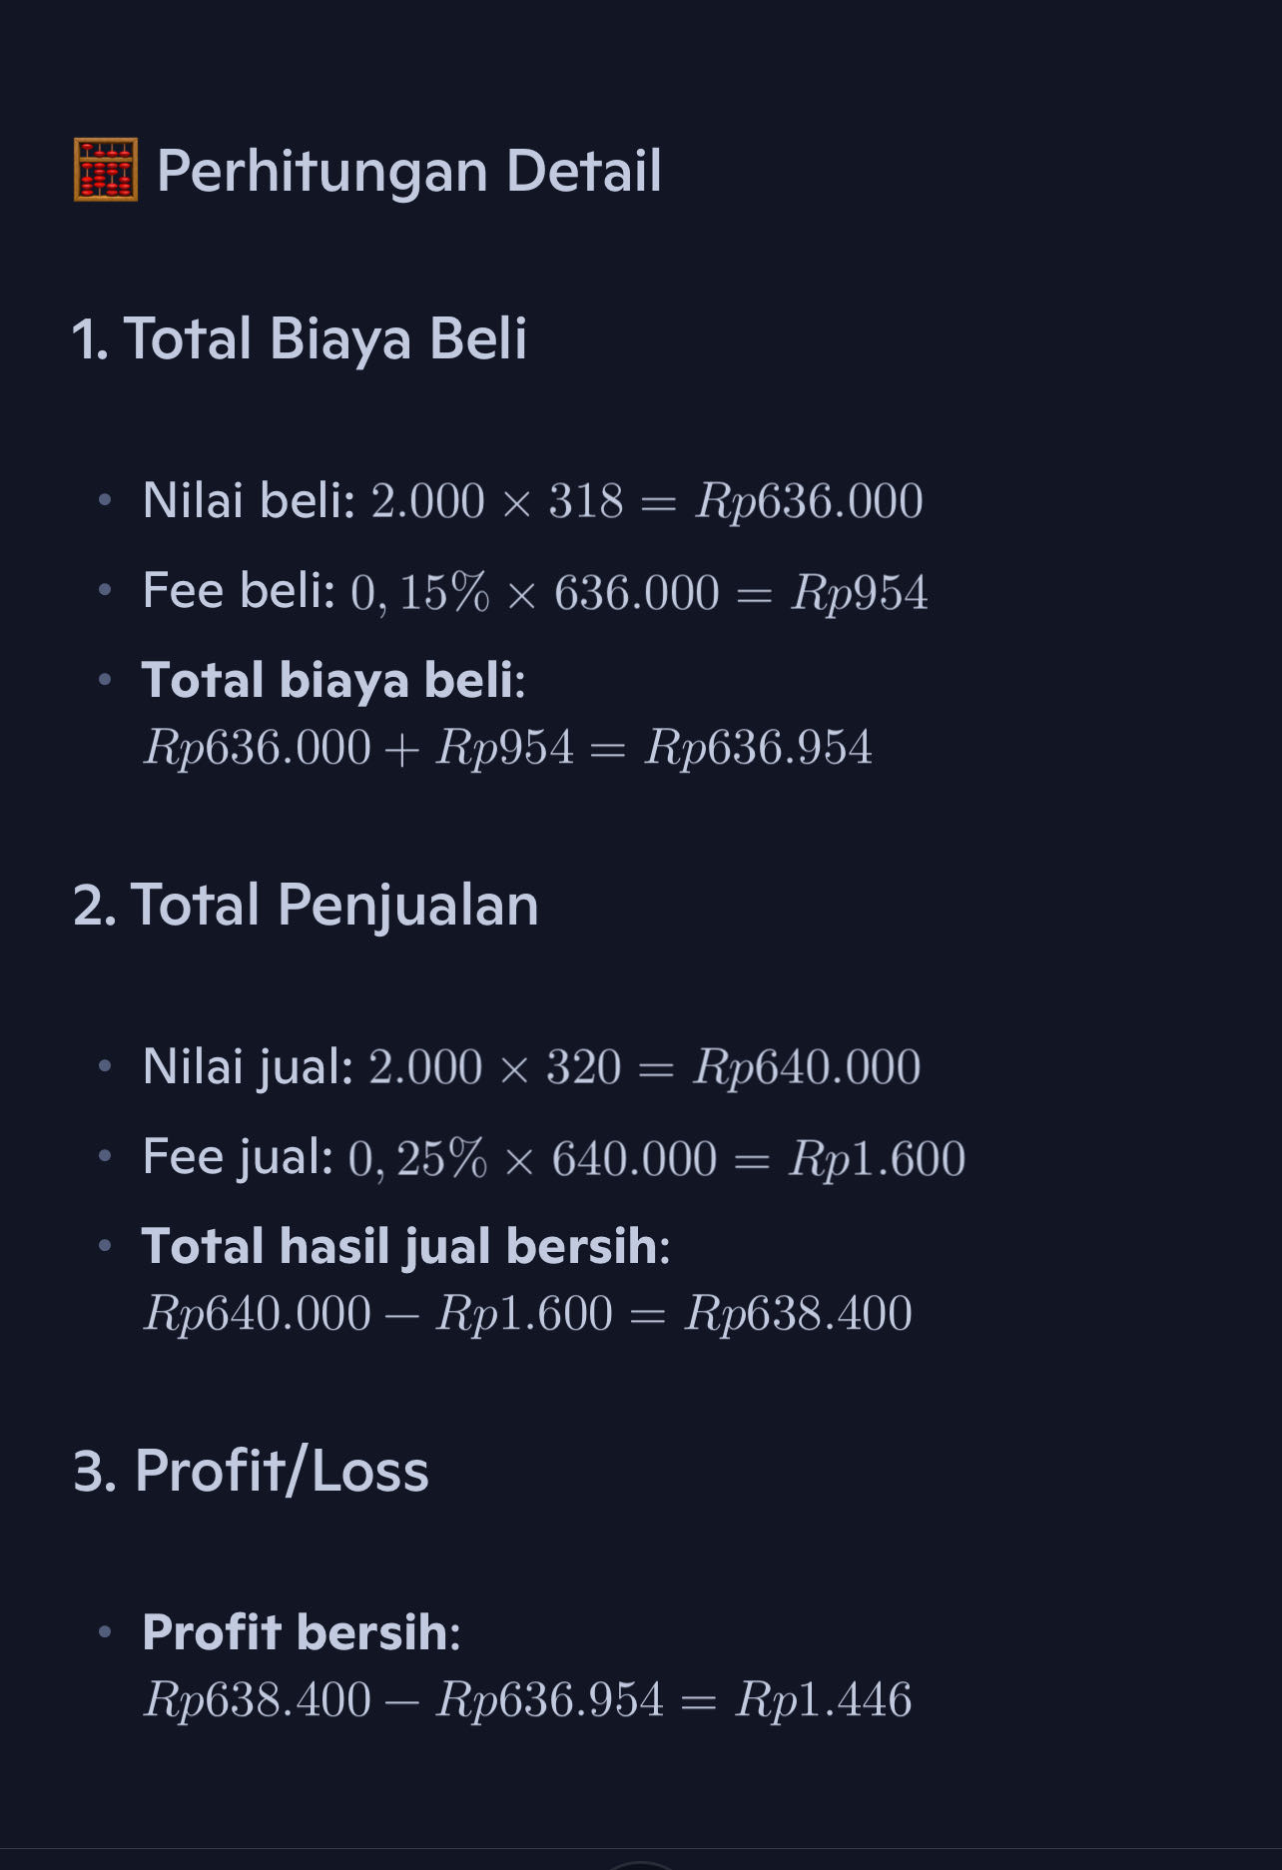The width and height of the screenshot is (1282, 1870).
Task: Click the final Rp1.446 profit value
Action: point(823,1700)
